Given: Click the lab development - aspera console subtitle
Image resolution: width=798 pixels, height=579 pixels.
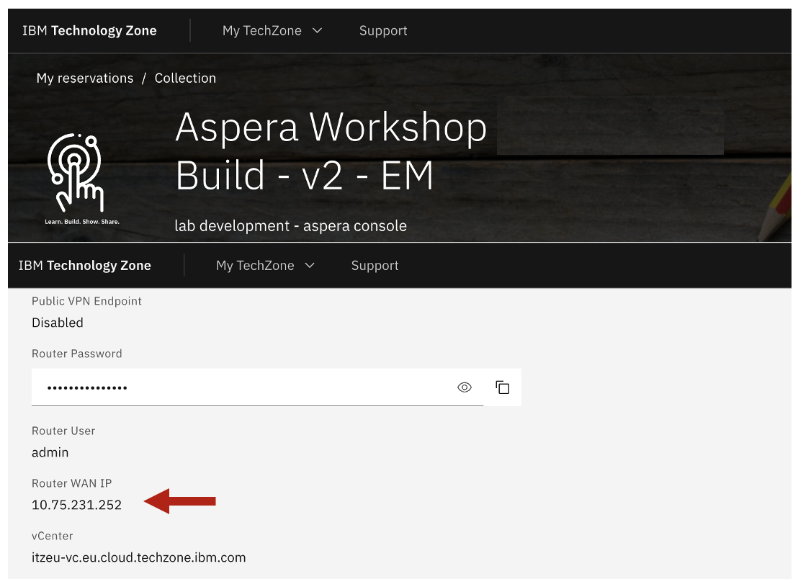Looking at the screenshot, I should coord(290,226).
